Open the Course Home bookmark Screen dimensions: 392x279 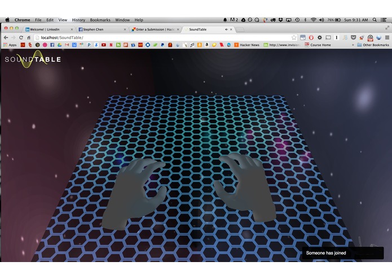[x=318, y=45]
